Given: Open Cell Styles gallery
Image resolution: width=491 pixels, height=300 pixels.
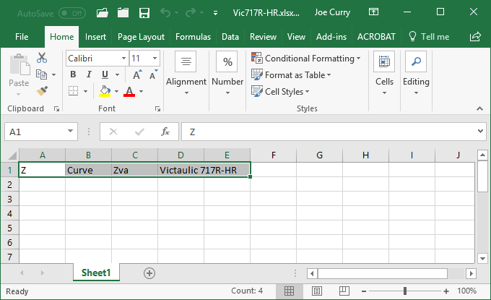Looking at the screenshot, I should click(x=280, y=92).
